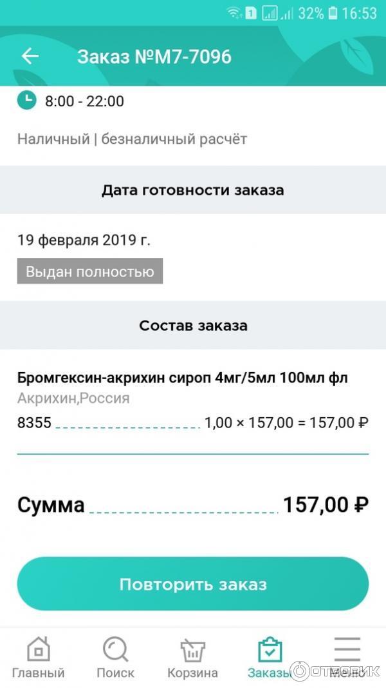Tap the Выдан полностью status badge
386x688 pixels.
click(x=90, y=271)
